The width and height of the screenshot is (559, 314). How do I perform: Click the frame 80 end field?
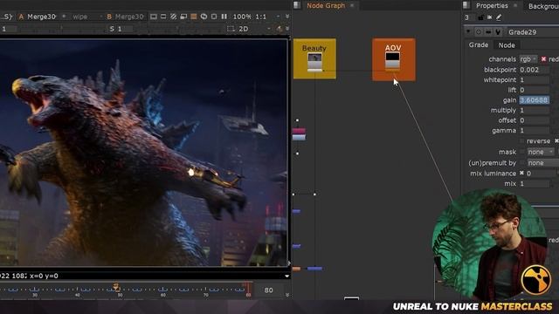pos(269,290)
